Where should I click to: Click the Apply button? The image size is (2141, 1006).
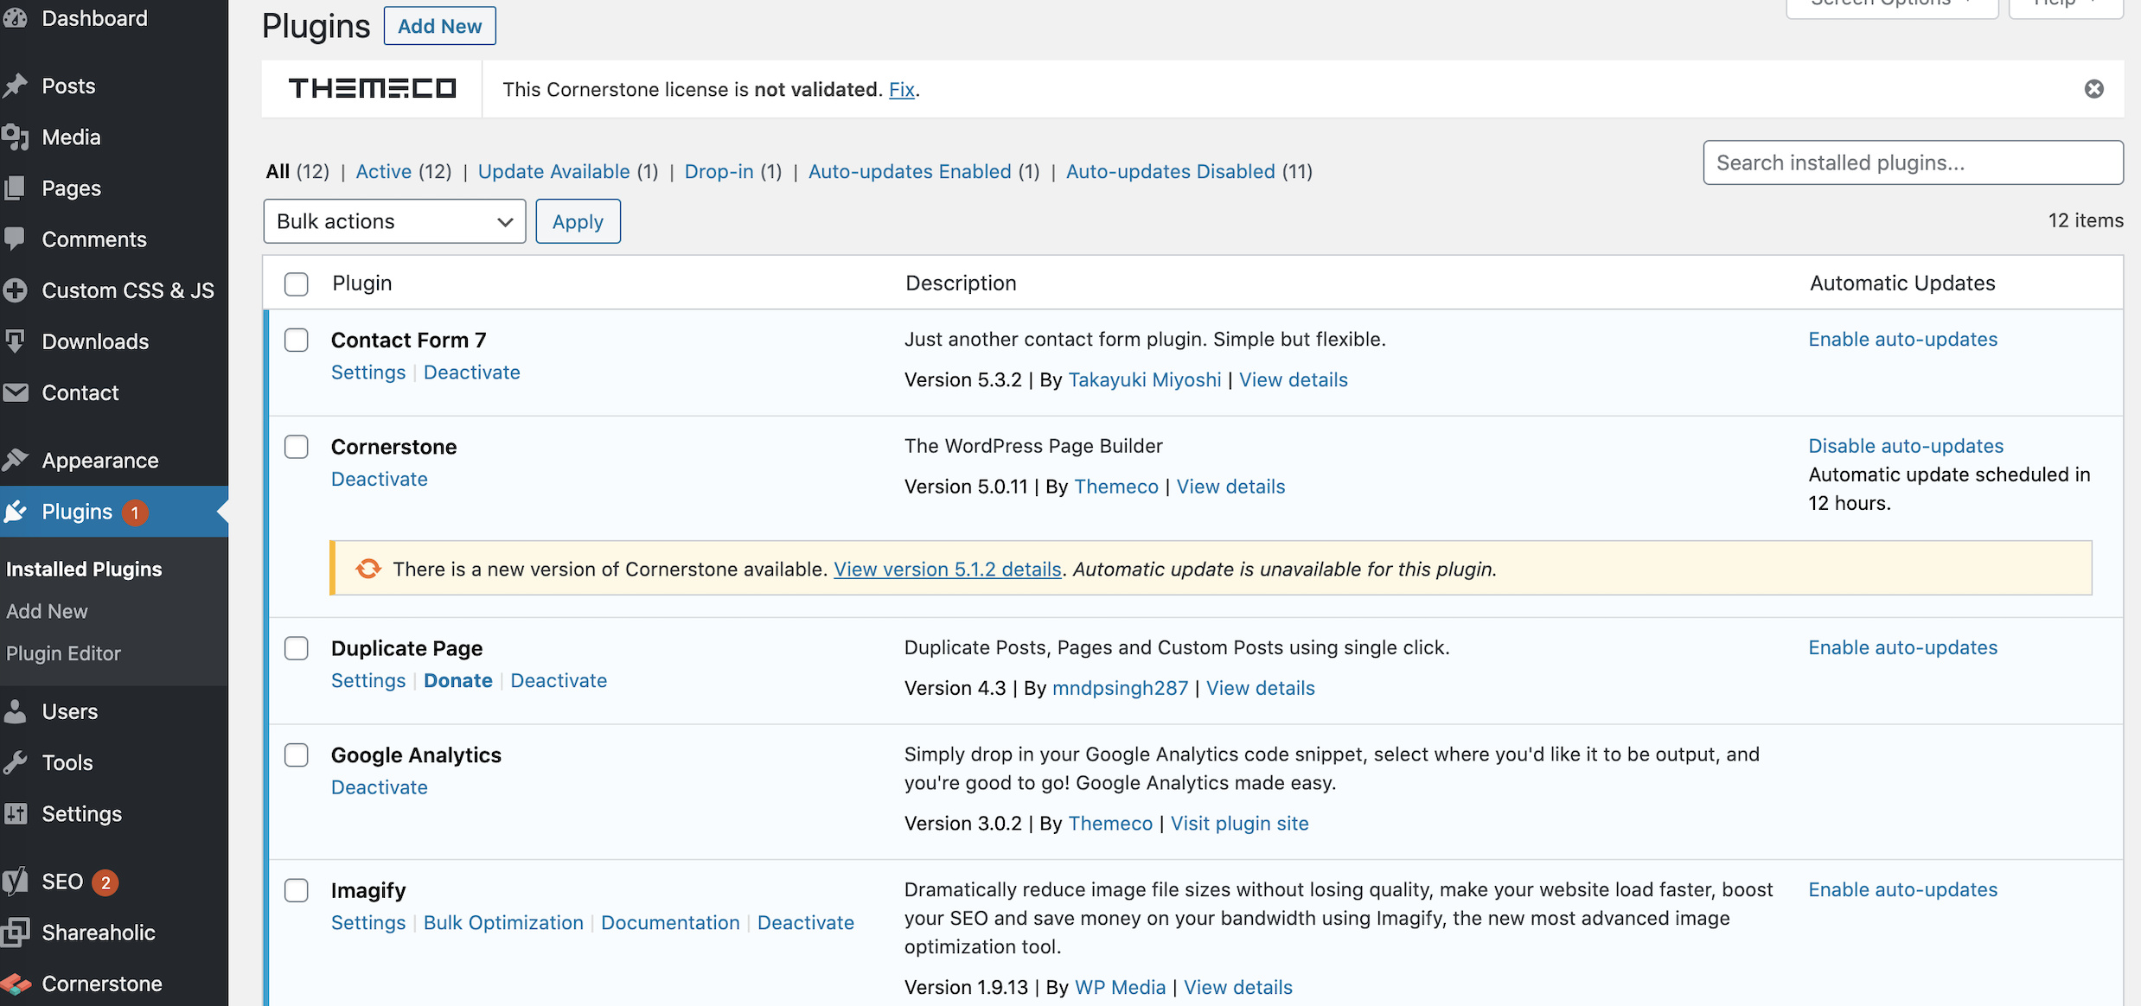coord(578,221)
